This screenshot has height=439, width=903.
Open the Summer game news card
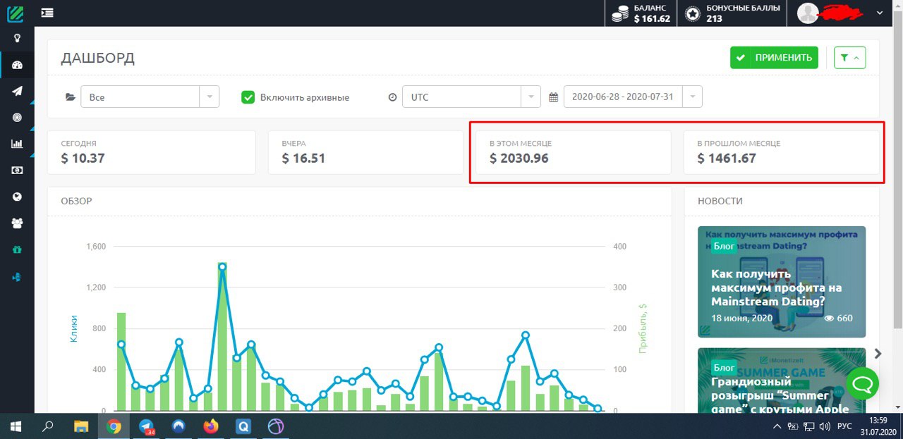click(x=781, y=381)
